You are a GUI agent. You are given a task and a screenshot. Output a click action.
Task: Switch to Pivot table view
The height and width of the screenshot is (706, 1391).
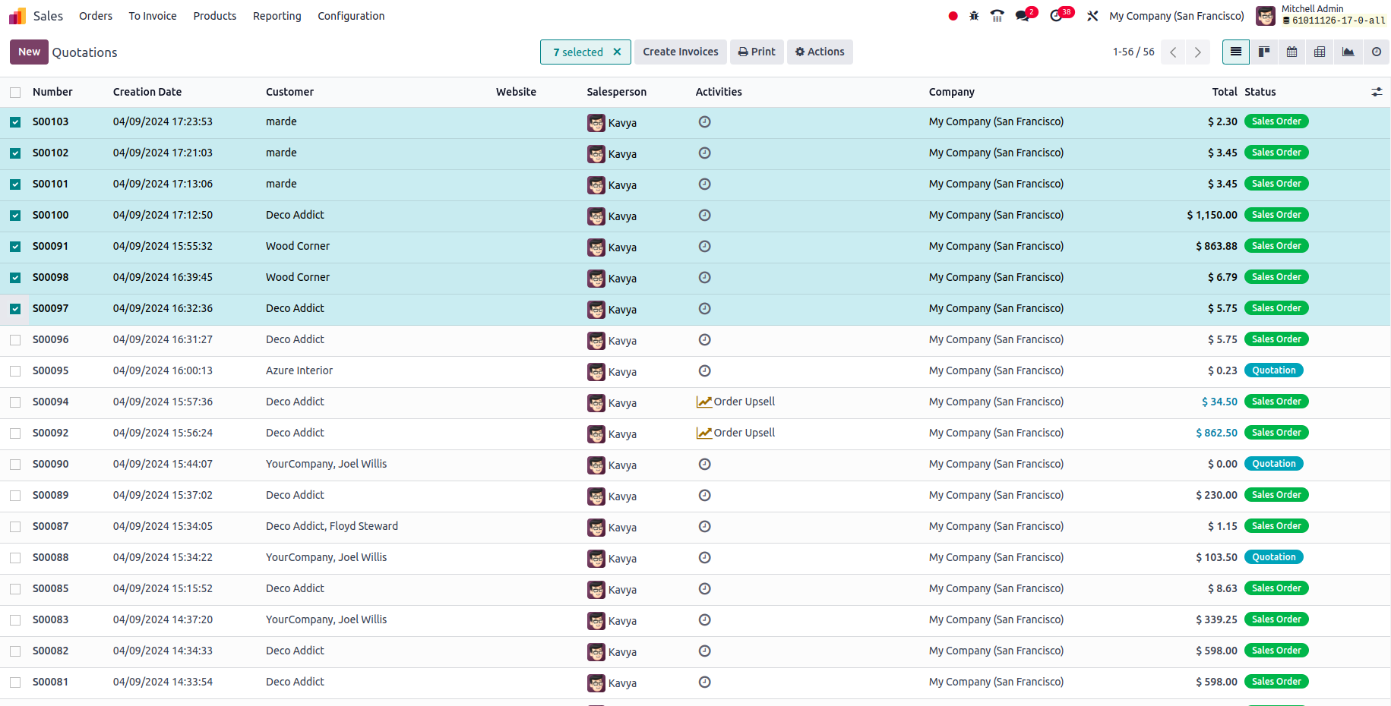tap(1320, 52)
